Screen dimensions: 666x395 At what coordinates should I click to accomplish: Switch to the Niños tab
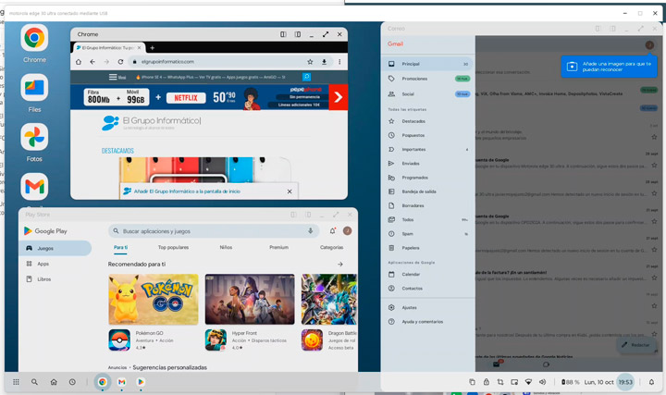pos(226,247)
